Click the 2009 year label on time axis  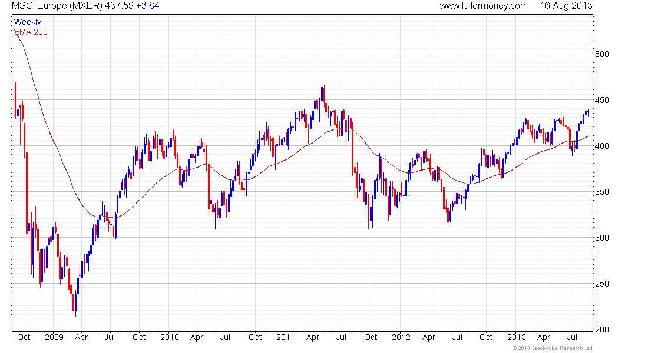[x=54, y=337]
